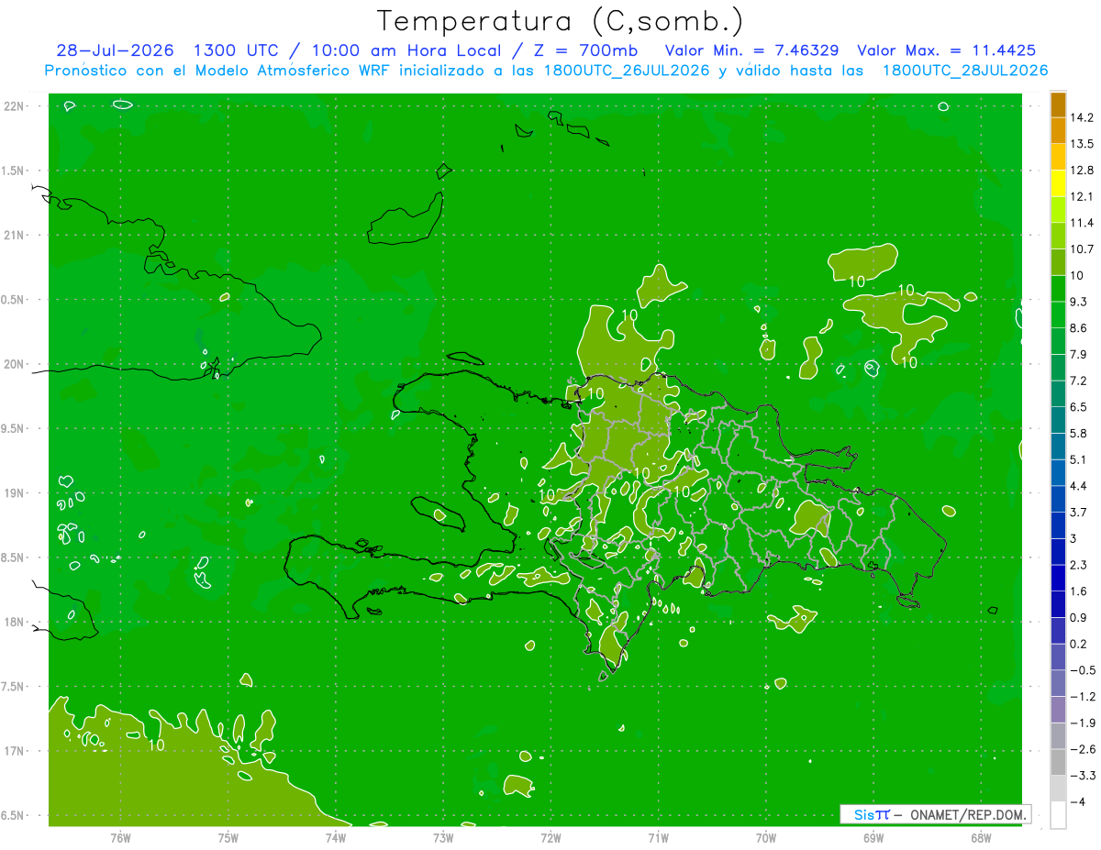Pick the bright yellow colorbar swatch above 12.1
The image size is (1101, 850).
tap(1058, 183)
